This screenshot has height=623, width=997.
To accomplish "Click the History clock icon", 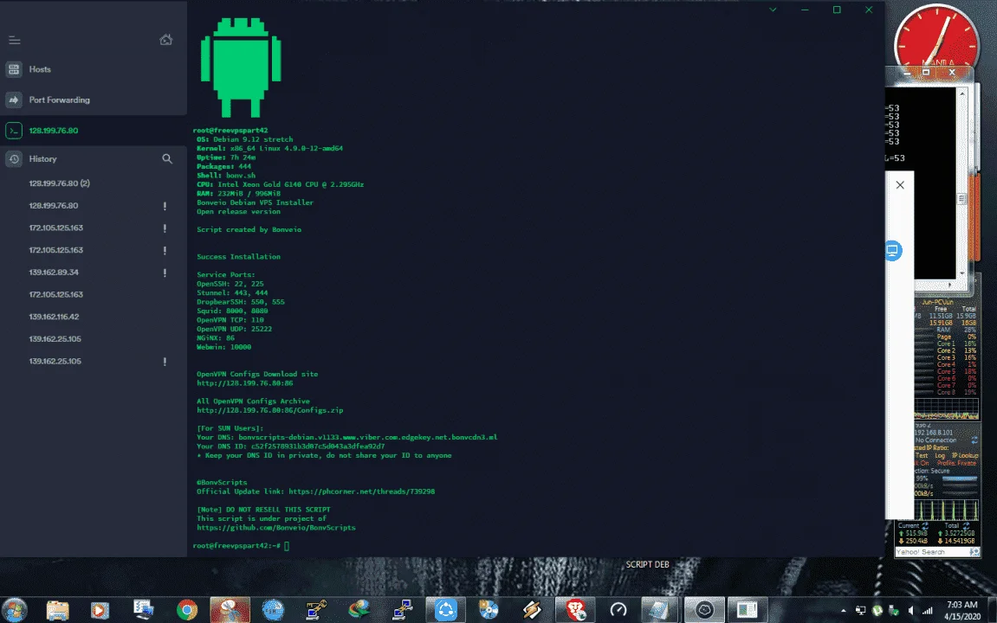I will [x=14, y=158].
